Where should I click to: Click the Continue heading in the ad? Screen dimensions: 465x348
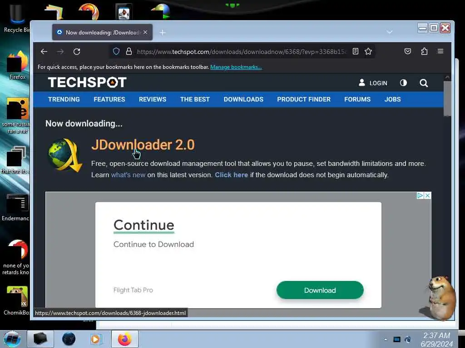[x=144, y=225]
